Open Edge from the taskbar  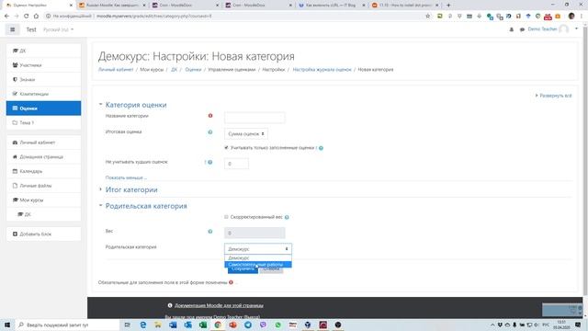(x=143, y=325)
